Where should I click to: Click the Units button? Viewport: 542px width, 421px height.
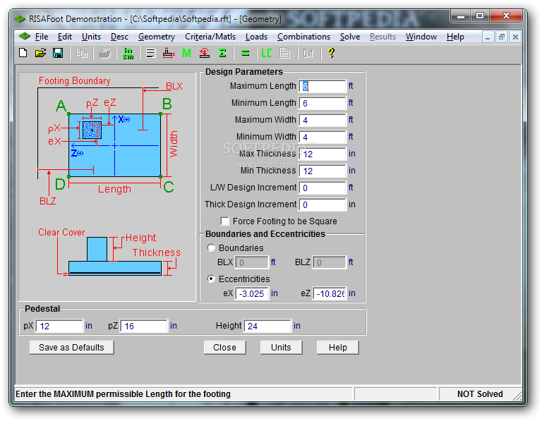tap(281, 348)
